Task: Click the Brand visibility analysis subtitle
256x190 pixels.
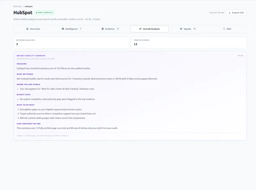Action: click(57, 19)
